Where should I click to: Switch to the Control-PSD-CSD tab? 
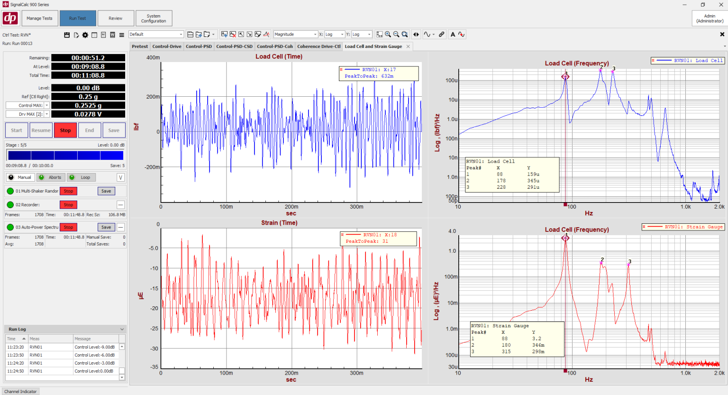[235, 46]
